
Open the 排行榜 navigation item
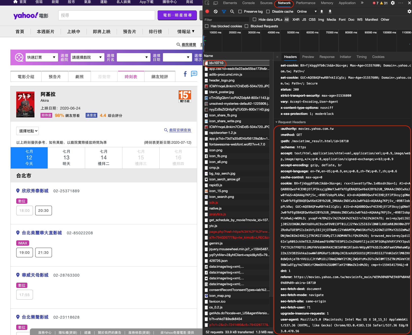click(x=155, y=32)
